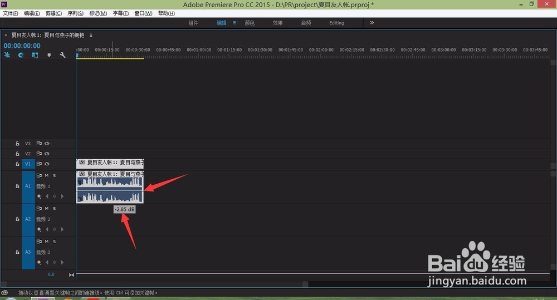Mute audio track A3 with M

[47, 242]
